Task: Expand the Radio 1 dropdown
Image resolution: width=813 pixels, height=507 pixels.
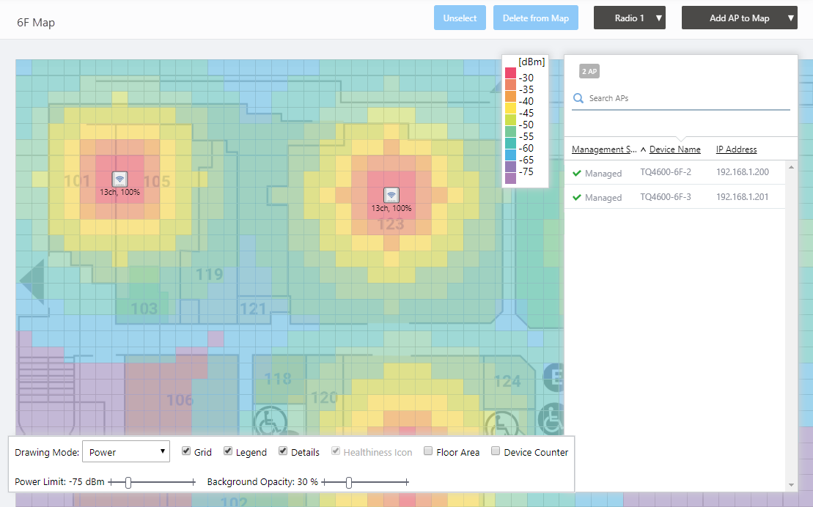Action: [x=629, y=18]
